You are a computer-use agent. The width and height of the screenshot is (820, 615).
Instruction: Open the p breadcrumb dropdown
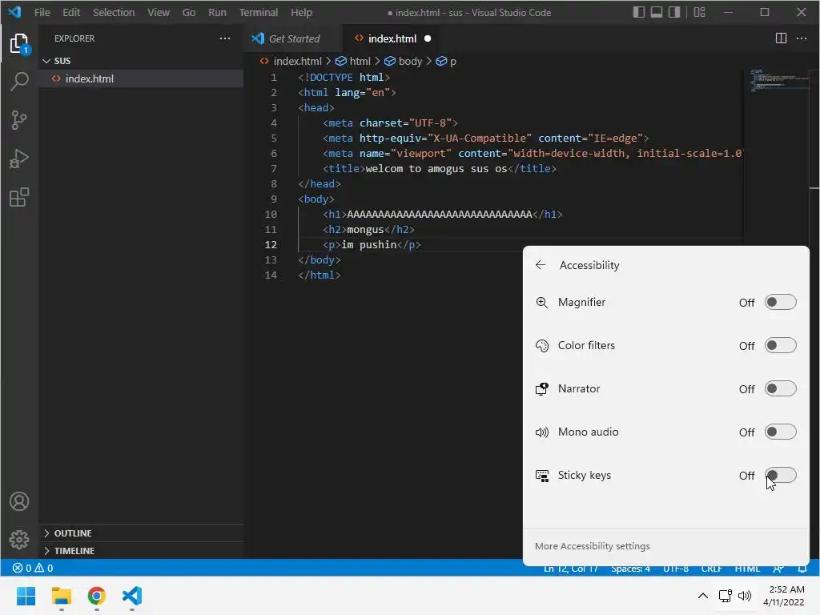coord(446,61)
